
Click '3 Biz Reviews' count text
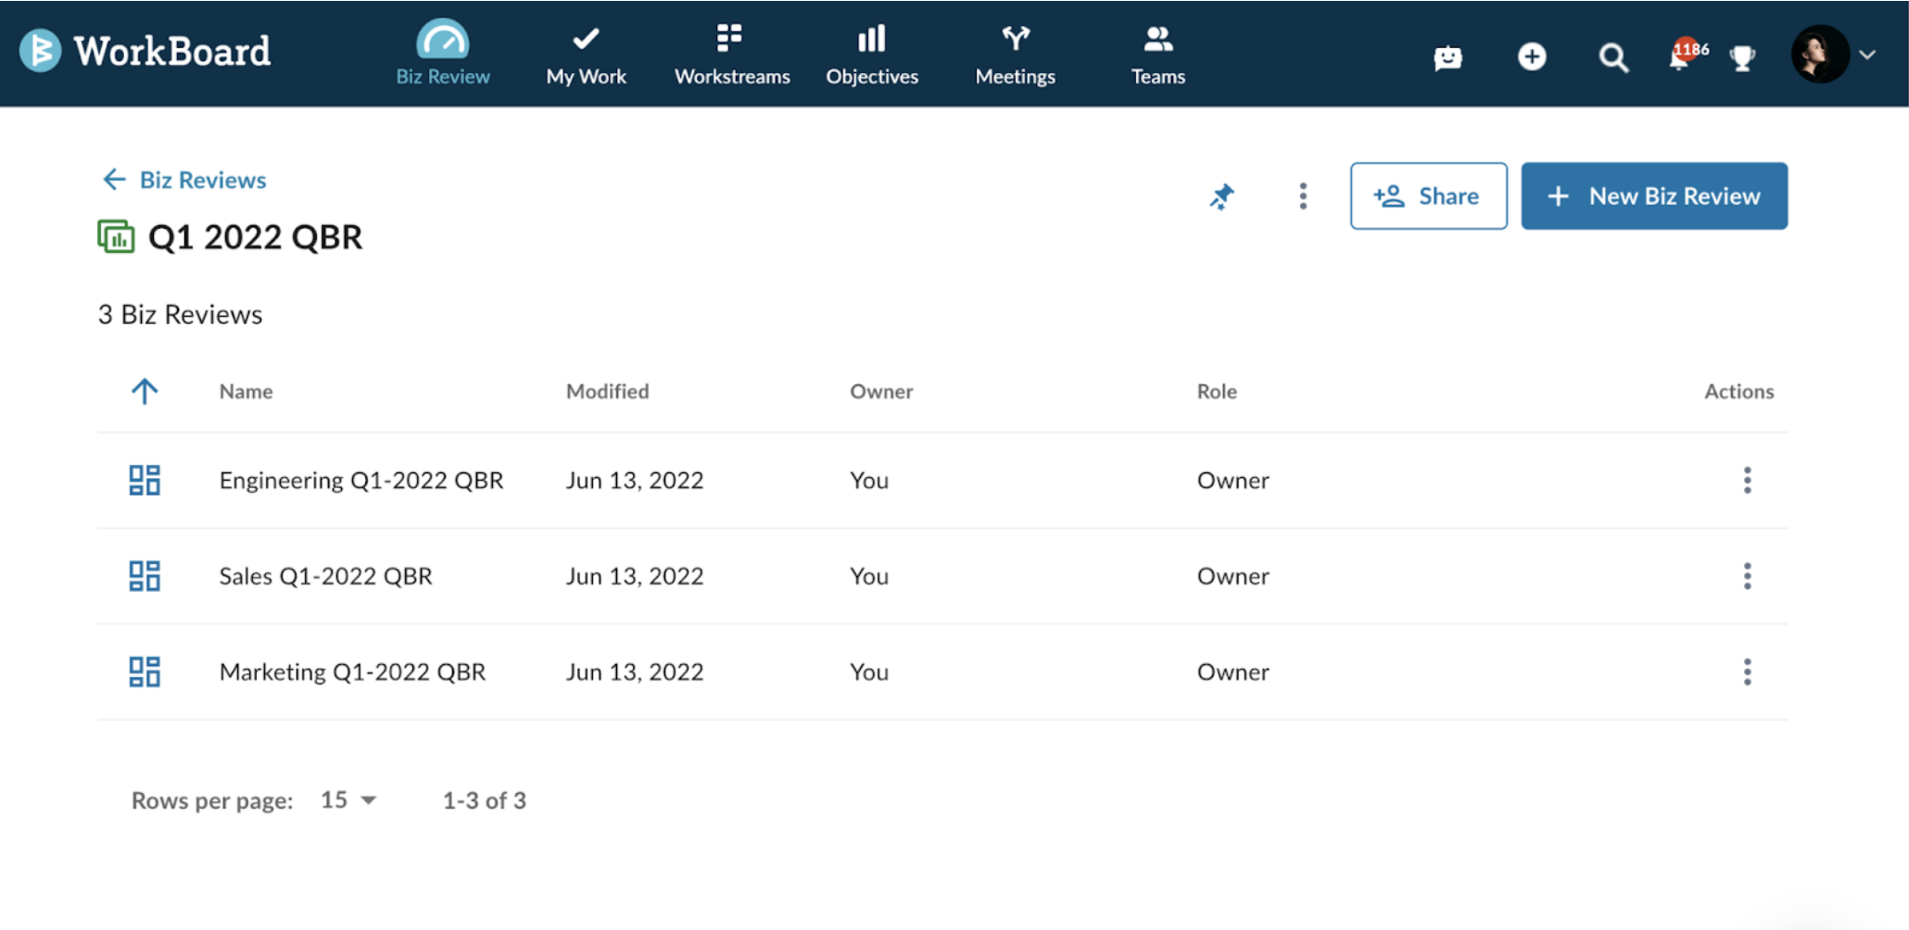point(181,315)
